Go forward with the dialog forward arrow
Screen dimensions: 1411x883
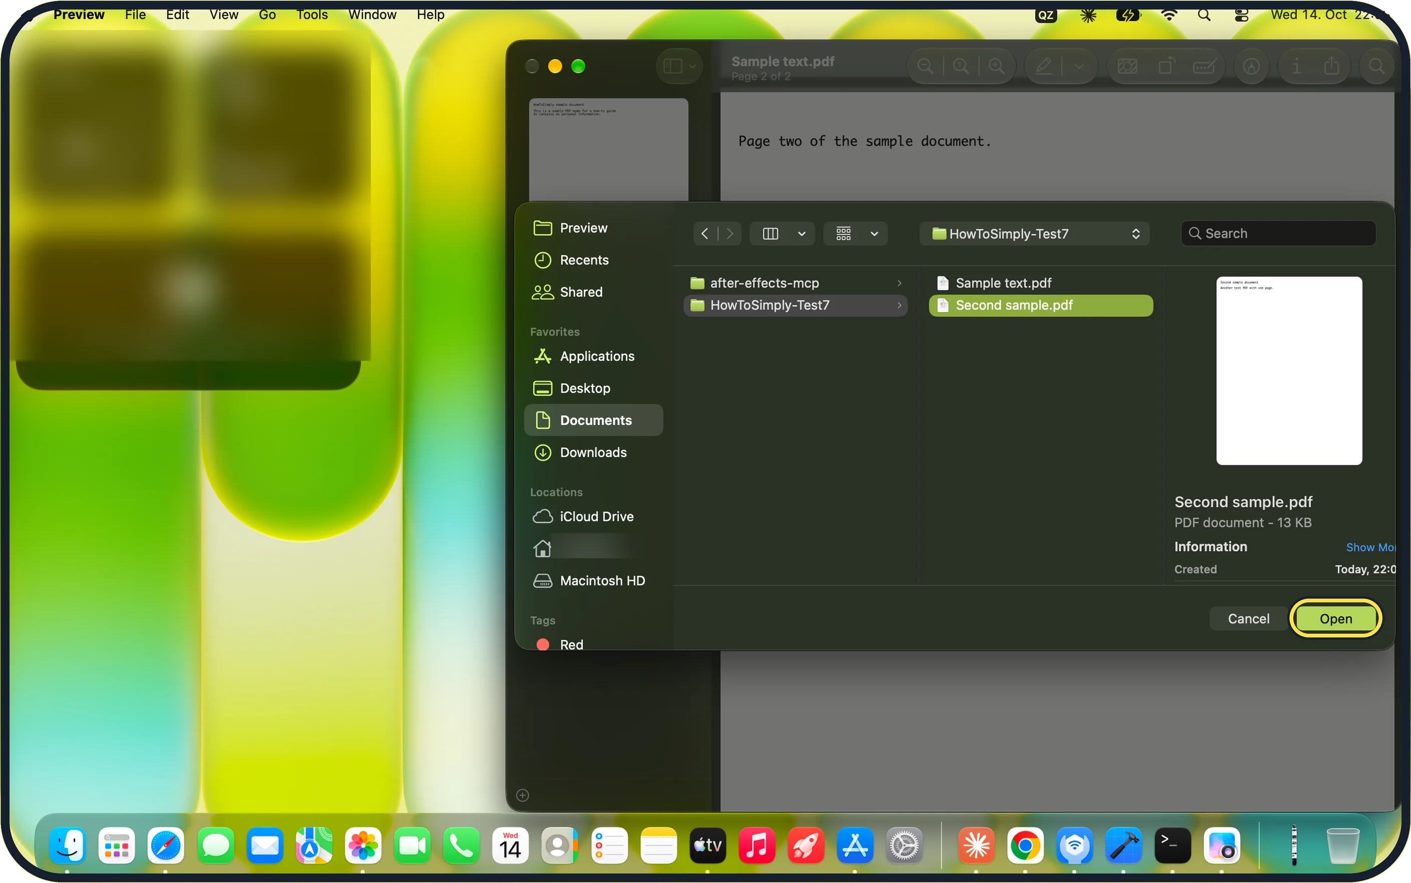(x=730, y=234)
